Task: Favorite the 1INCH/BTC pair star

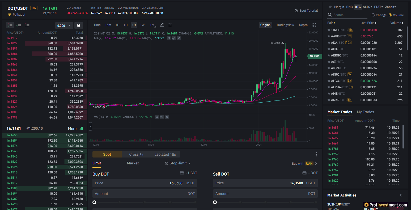Action: [329, 30]
